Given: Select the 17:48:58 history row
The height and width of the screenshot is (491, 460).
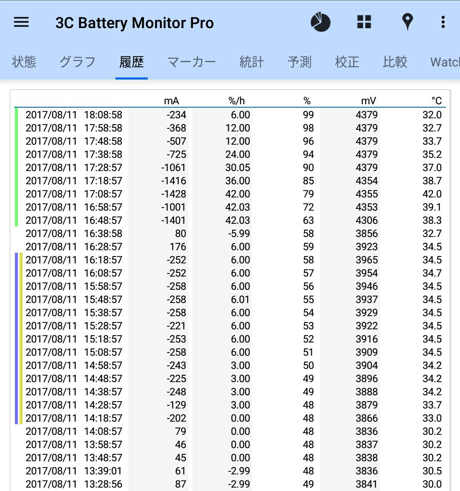Looking at the screenshot, I should [230, 141].
